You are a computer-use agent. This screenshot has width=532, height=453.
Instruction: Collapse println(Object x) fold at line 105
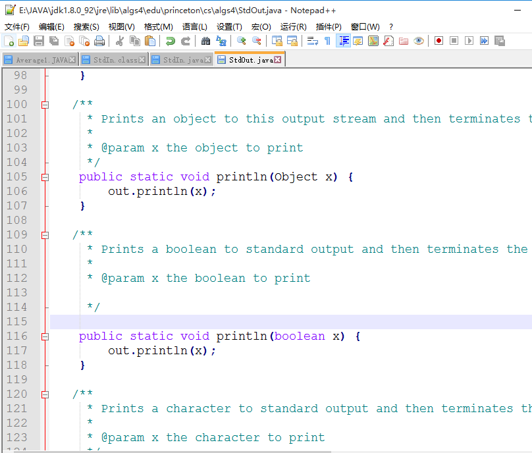[x=45, y=177]
